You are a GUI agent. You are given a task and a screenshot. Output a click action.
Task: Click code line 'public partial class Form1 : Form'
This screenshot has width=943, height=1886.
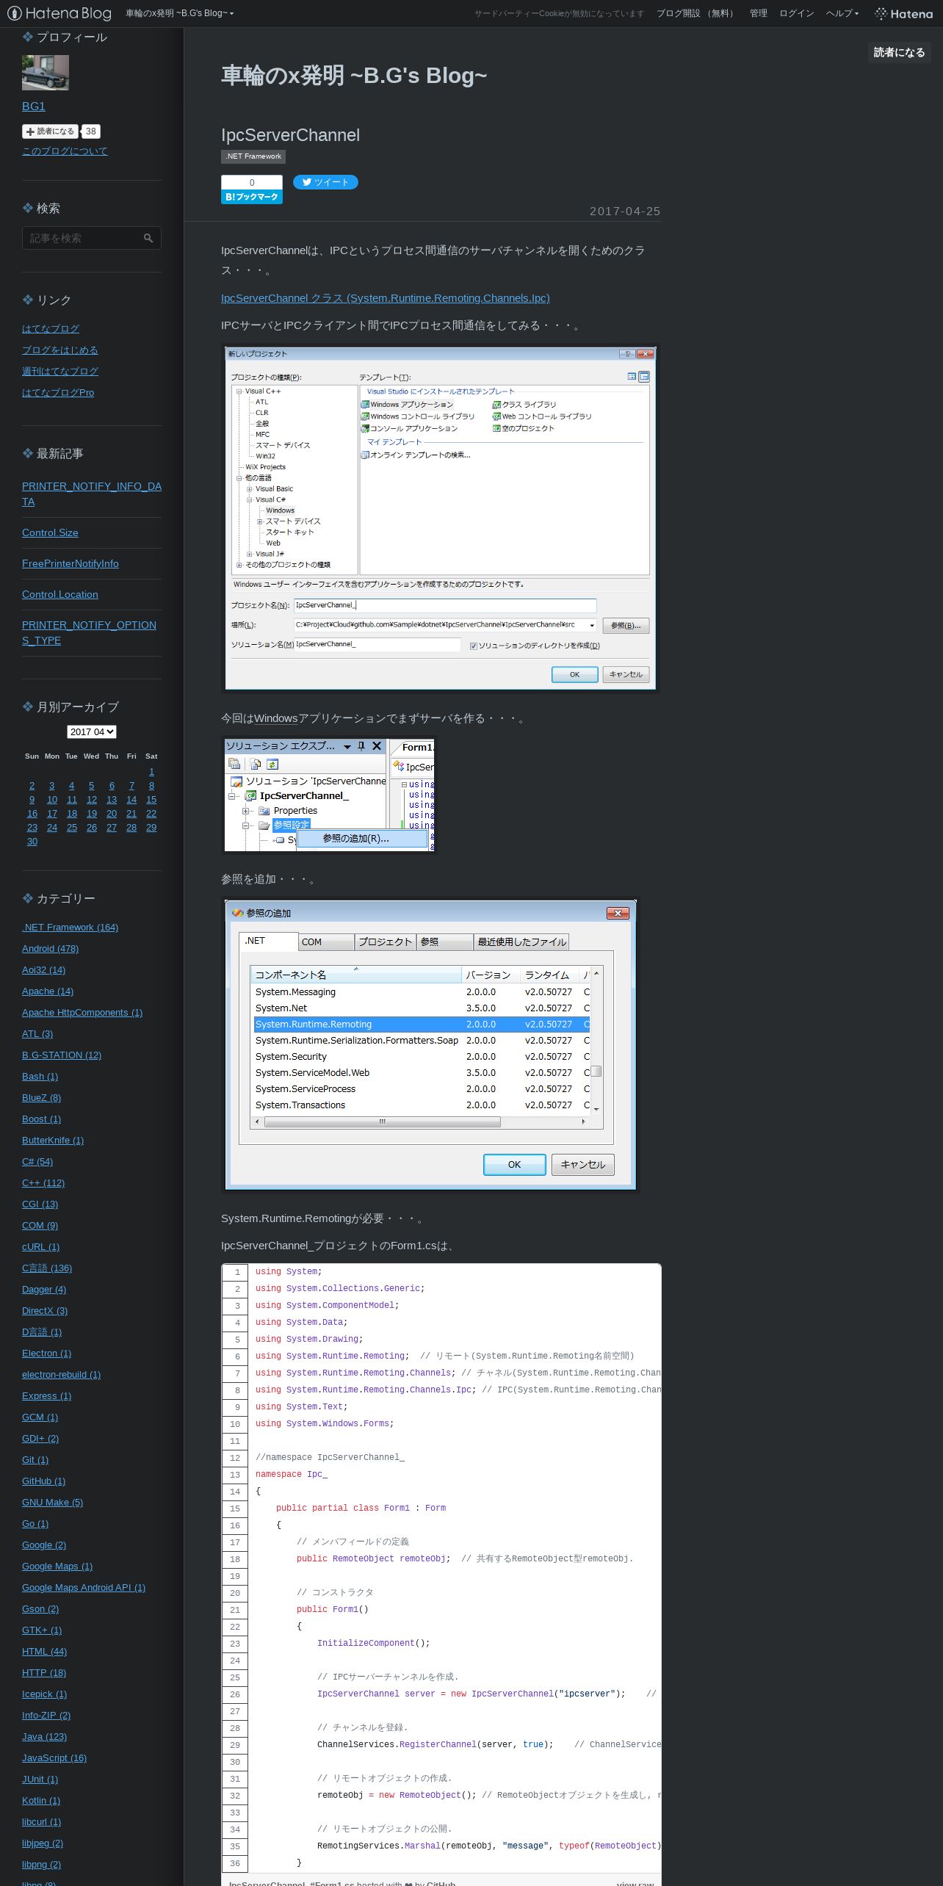point(361,1508)
